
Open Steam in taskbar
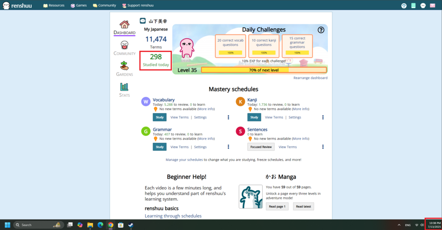pos(131,225)
